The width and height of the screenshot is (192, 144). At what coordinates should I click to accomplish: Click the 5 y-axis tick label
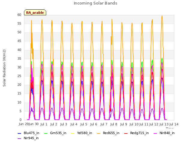tap(20, 111)
